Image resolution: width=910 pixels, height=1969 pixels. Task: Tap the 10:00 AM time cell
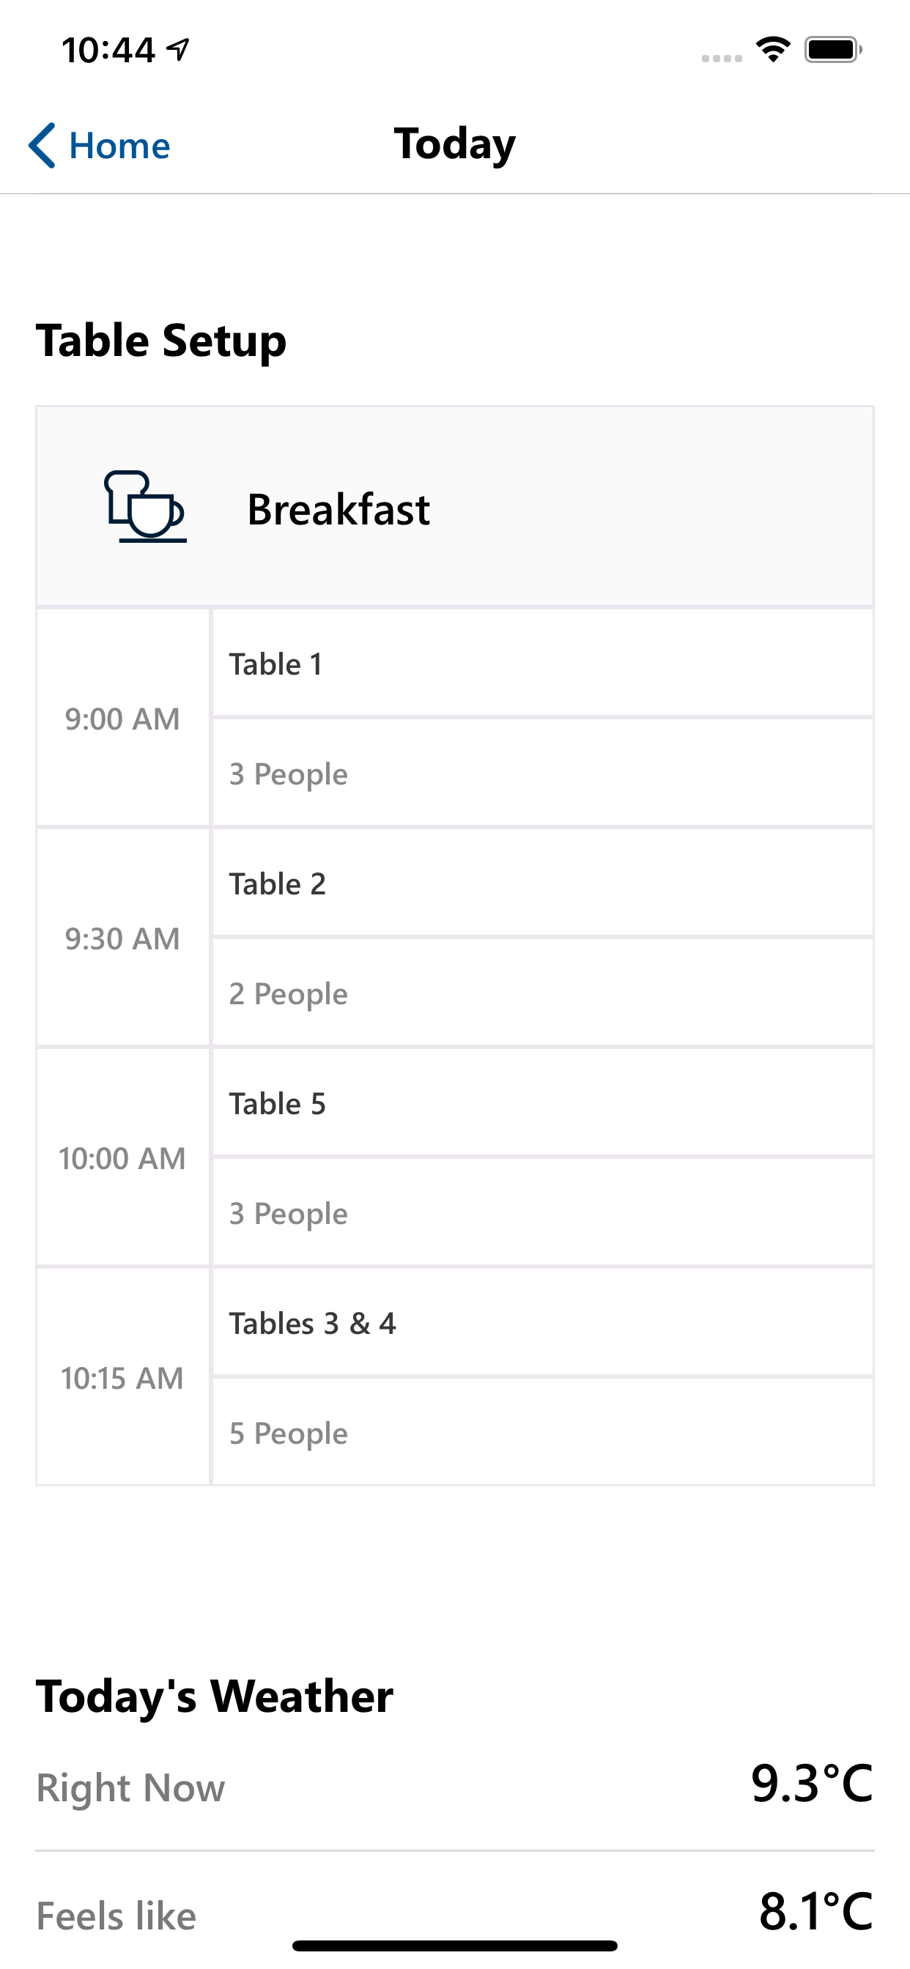122,1158
